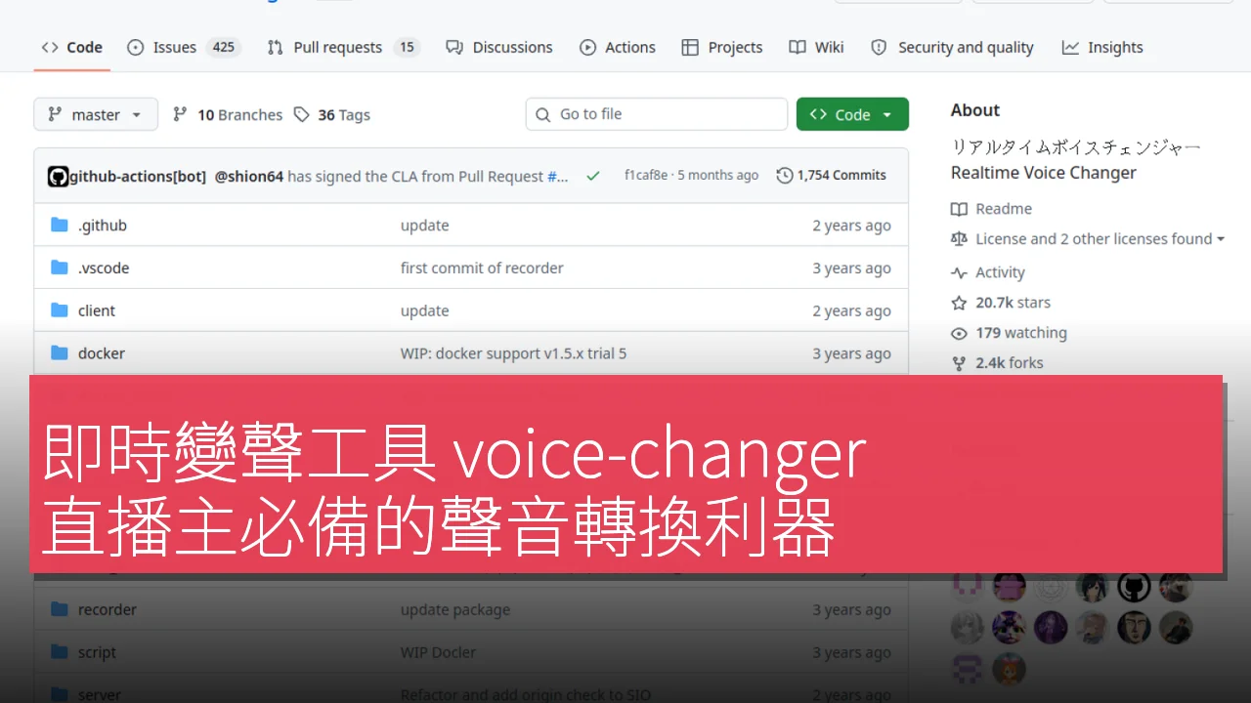Viewport: 1251px width, 703px height.
Task: Click the Activity pulse icon
Action: (x=959, y=273)
